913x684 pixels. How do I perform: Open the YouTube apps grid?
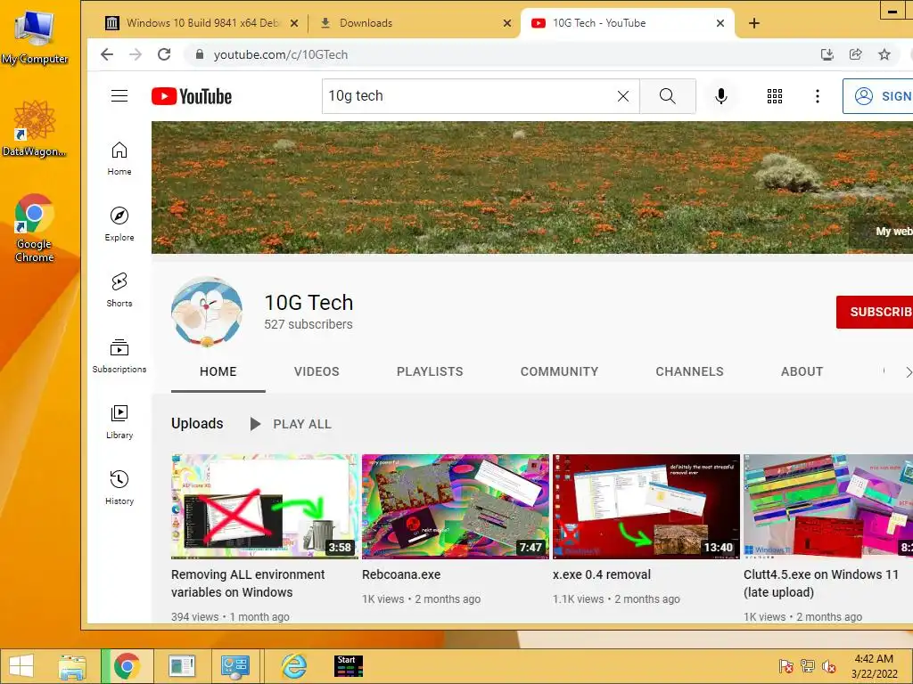(775, 96)
